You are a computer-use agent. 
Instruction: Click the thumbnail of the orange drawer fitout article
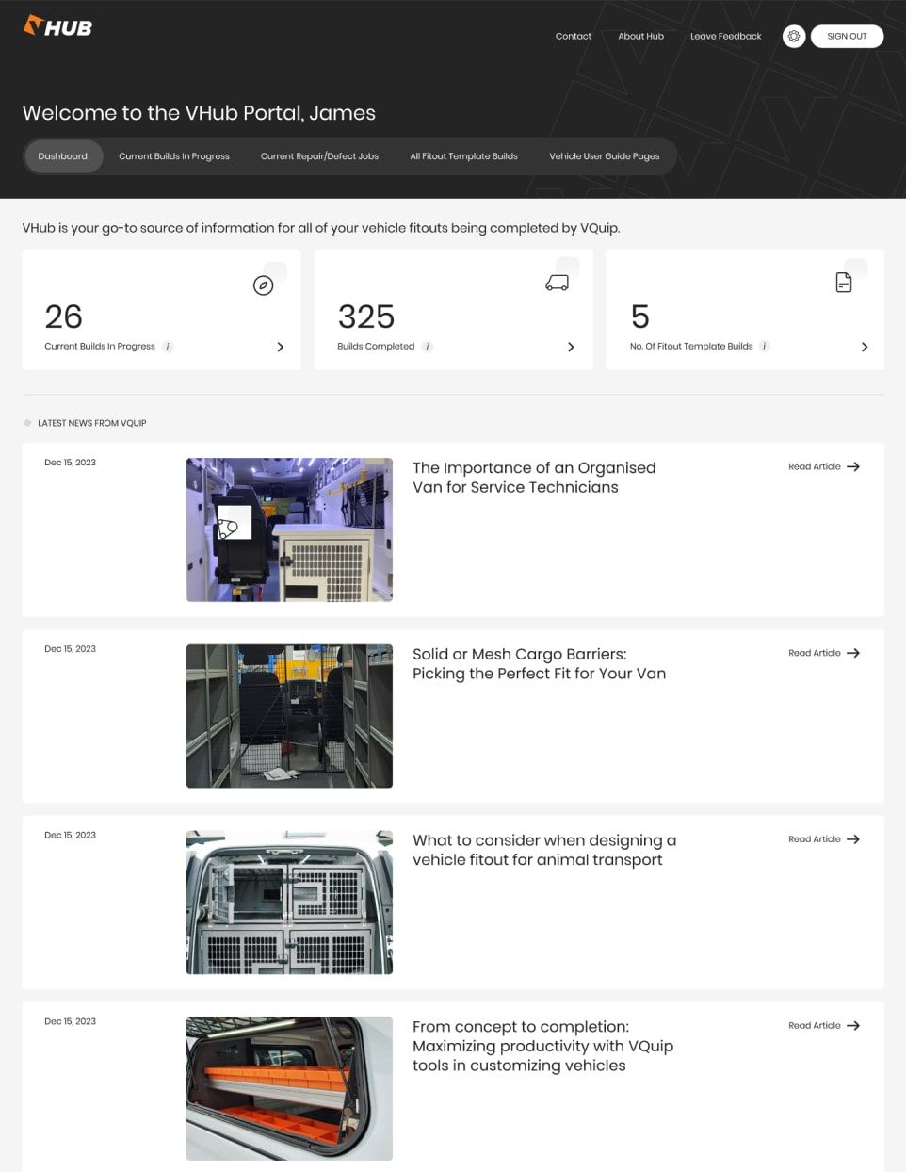coord(289,1088)
